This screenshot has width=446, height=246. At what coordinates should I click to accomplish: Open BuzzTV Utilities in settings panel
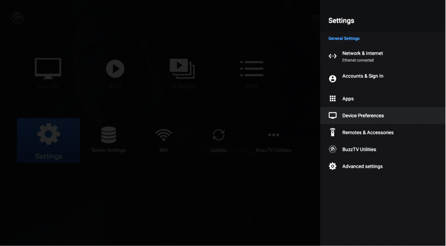pos(383,150)
